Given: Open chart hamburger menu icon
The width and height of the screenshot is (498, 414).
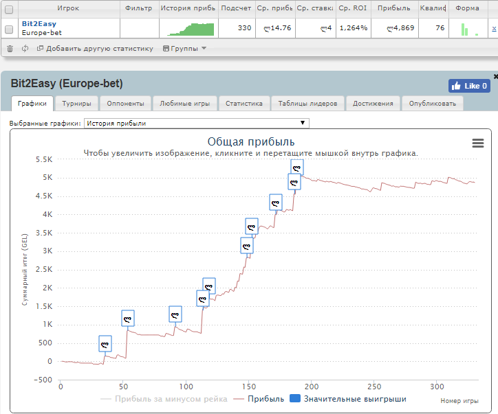Looking at the screenshot, I should [x=478, y=143].
